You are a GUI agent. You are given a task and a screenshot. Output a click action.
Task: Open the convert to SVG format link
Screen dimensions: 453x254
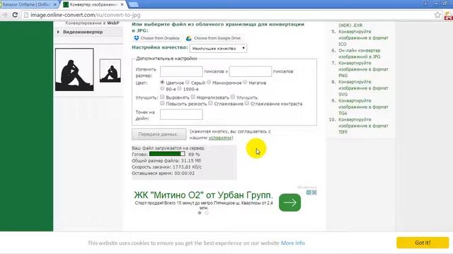[x=363, y=87]
